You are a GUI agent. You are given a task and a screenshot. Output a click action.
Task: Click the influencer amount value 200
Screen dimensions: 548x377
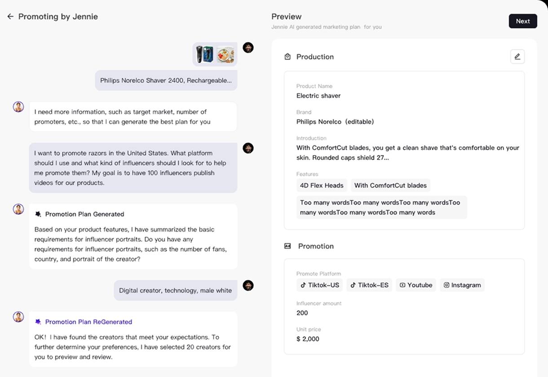302,313
